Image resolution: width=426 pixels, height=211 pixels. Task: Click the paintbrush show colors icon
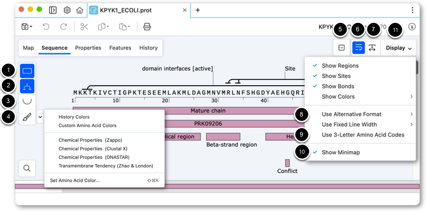click(x=27, y=117)
